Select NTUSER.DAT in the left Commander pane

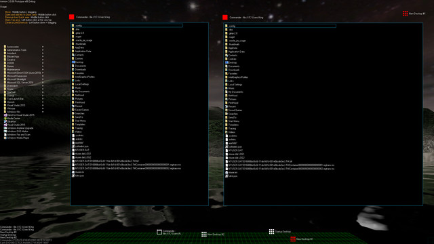point(82,150)
